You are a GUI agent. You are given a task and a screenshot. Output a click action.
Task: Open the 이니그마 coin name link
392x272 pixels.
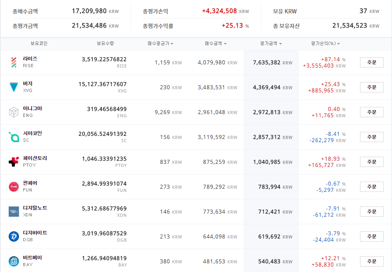tap(32, 109)
